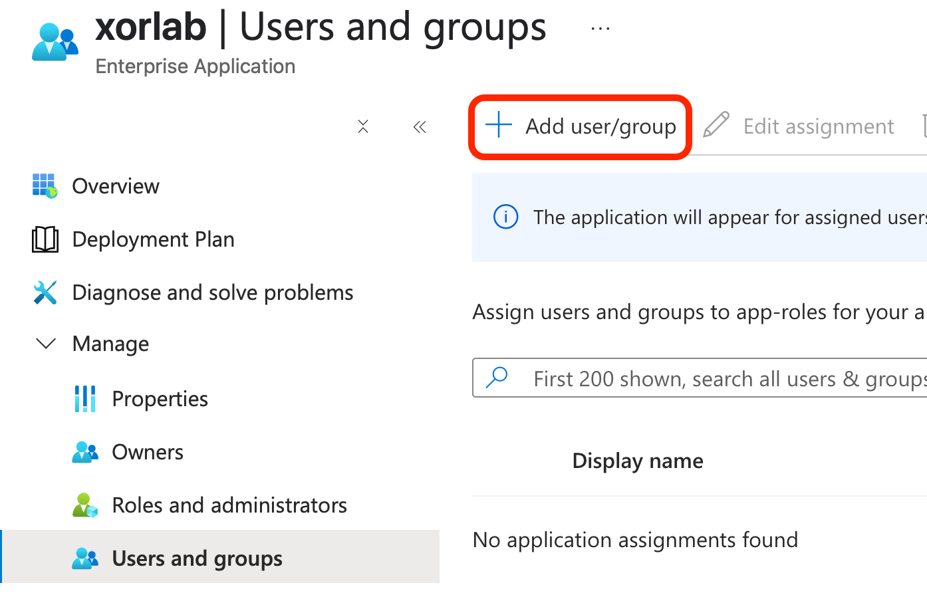
Task: Close the sidebar search with X icon
Action: (x=363, y=126)
